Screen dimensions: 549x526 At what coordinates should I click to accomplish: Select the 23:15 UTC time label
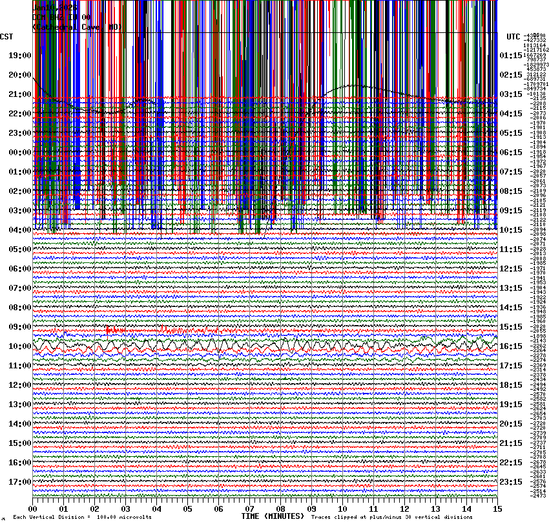point(511,482)
